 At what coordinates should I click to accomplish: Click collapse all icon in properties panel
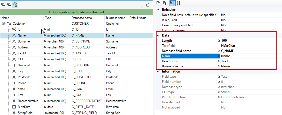tap(158, 3)
